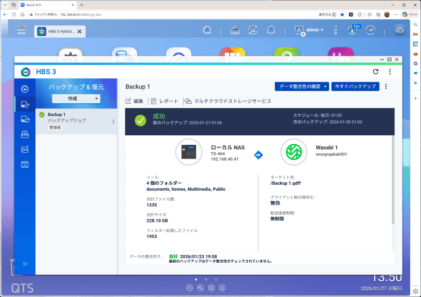Open the shimiz user menu
This screenshot has height=297, width=421.
309,30
